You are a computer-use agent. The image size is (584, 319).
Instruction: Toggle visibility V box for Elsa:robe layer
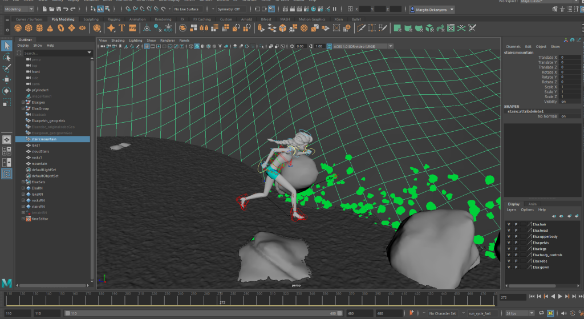509,261
